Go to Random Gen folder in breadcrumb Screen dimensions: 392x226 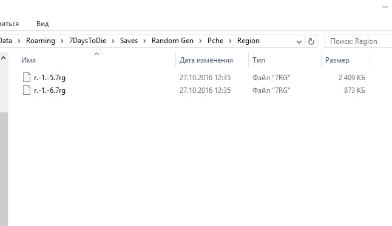coord(172,41)
